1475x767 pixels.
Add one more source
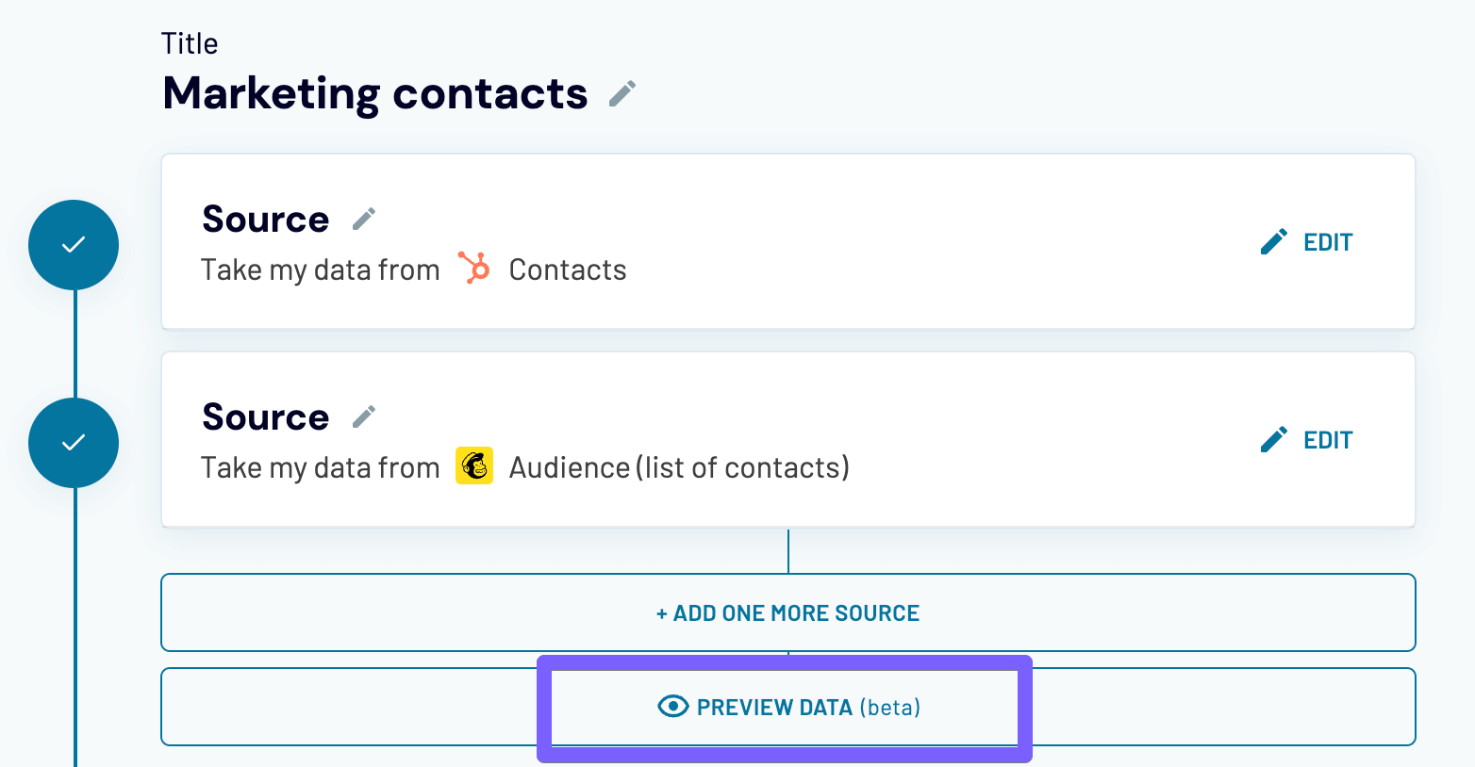(x=787, y=612)
